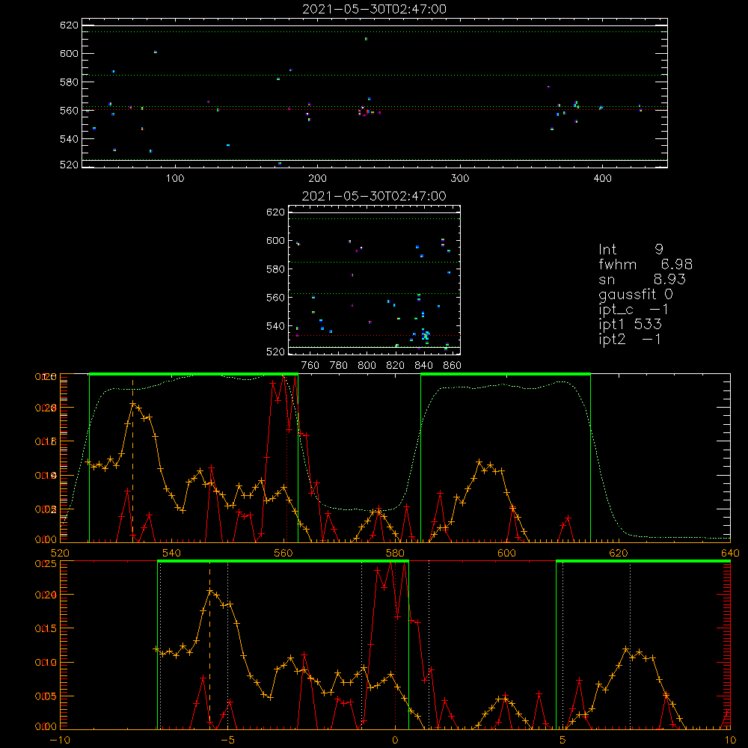The width and height of the screenshot is (748, 748).
Task: Click x-axis label 300 on wide scatter plot
Action: coord(460,179)
